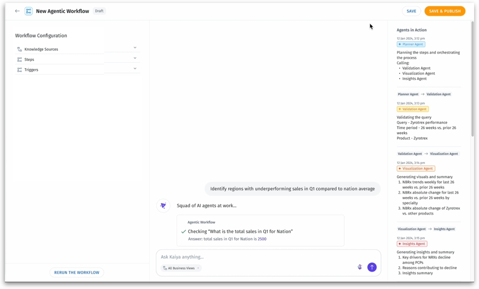Open the All Business Views dropdown
The height and width of the screenshot is (289, 479).
[x=181, y=268]
